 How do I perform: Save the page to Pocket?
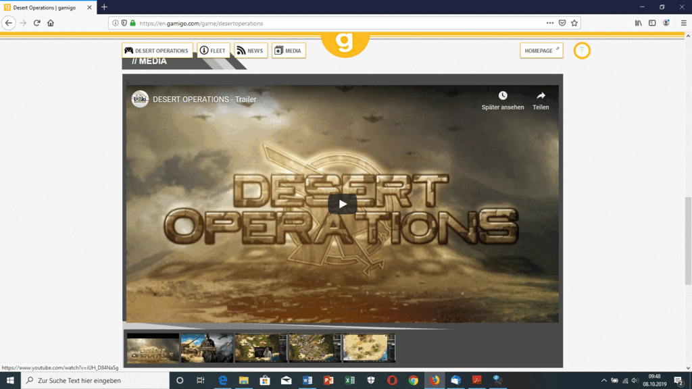tap(562, 23)
